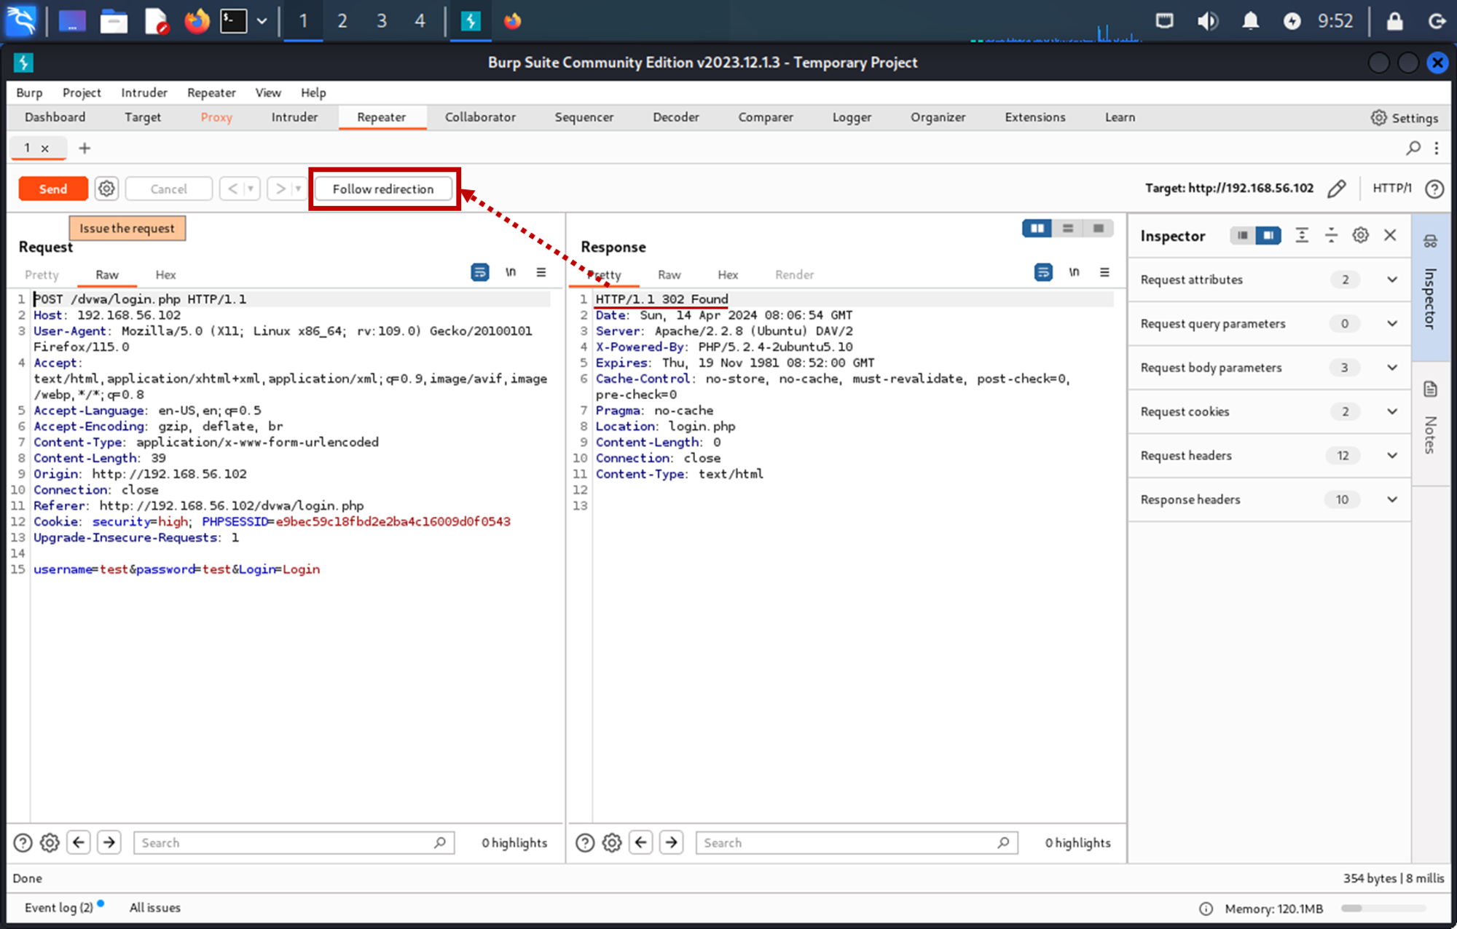The width and height of the screenshot is (1457, 929).
Task: Select combined tabbed layout view
Action: tap(1099, 229)
